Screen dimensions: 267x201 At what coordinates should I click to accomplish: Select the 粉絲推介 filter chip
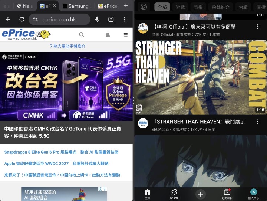(x=221, y=7)
